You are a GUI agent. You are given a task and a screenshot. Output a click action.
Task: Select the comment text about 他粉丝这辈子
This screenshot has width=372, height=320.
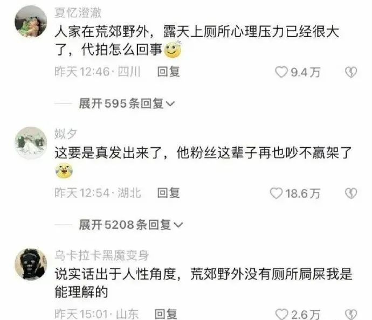203,152
